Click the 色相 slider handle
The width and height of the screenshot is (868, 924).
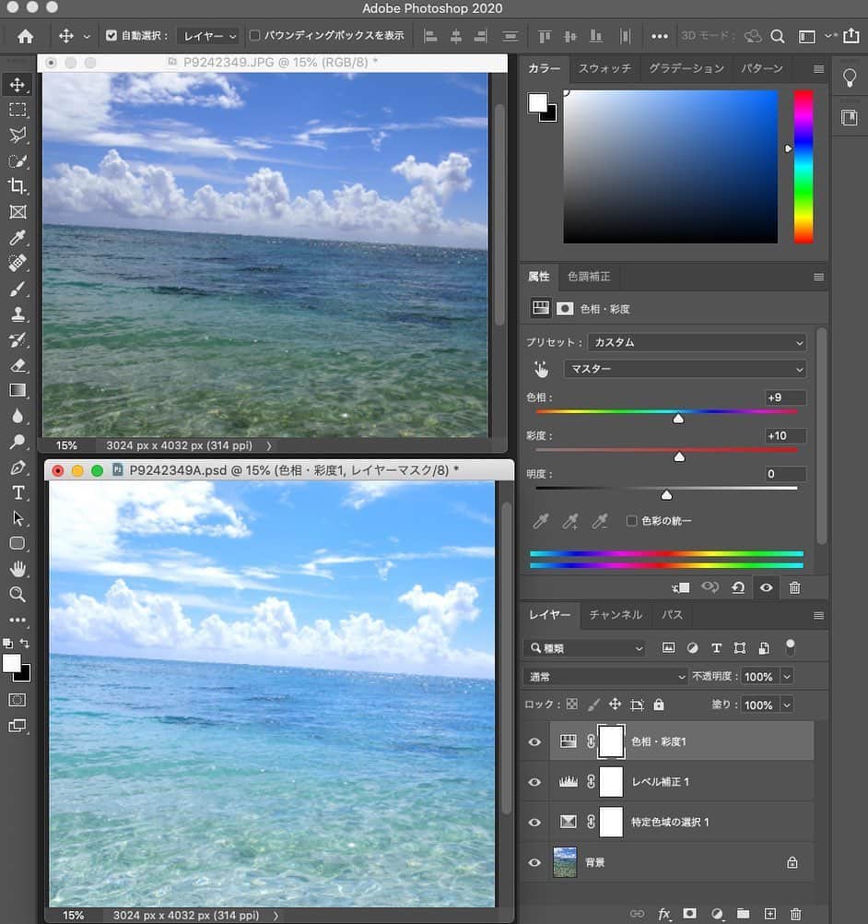point(678,419)
